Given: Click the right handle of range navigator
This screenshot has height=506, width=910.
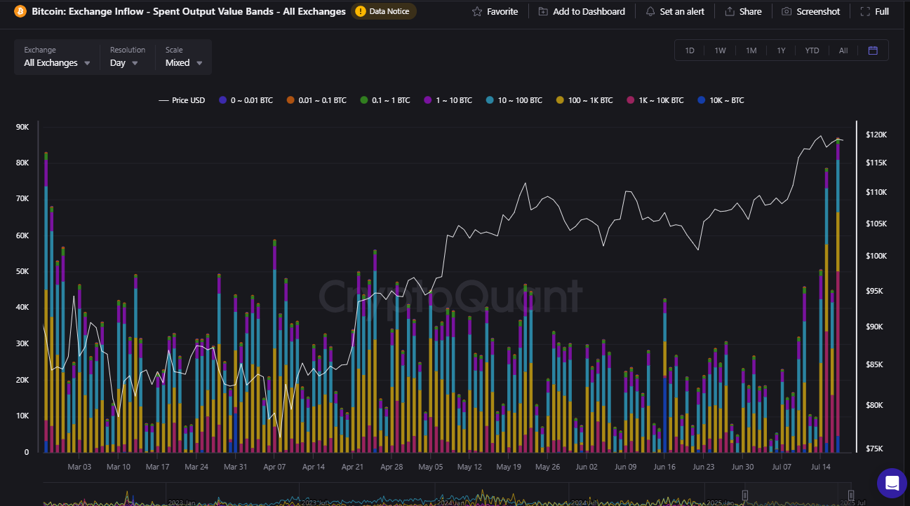Looking at the screenshot, I should (850, 495).
